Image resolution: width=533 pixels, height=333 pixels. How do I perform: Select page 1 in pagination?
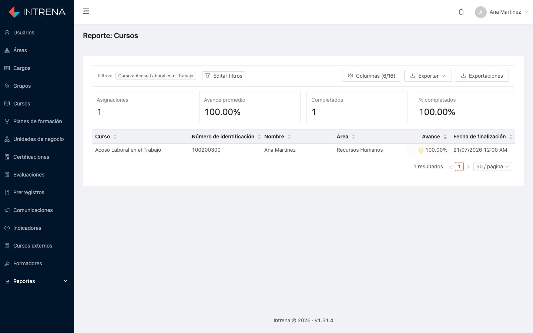point(459,166)
